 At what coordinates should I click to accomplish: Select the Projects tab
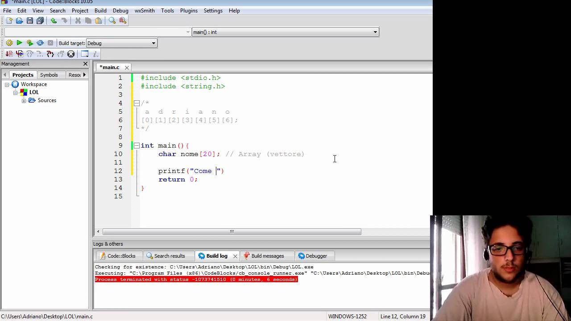(x=23, y=75)
